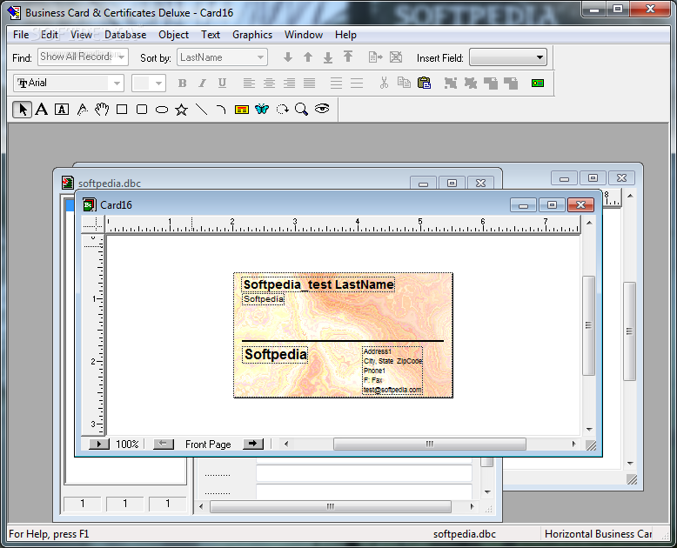Image resolution: width=677 pixels, height=548 pixels.
Task: Open the View menu
Action: [81, 35]
